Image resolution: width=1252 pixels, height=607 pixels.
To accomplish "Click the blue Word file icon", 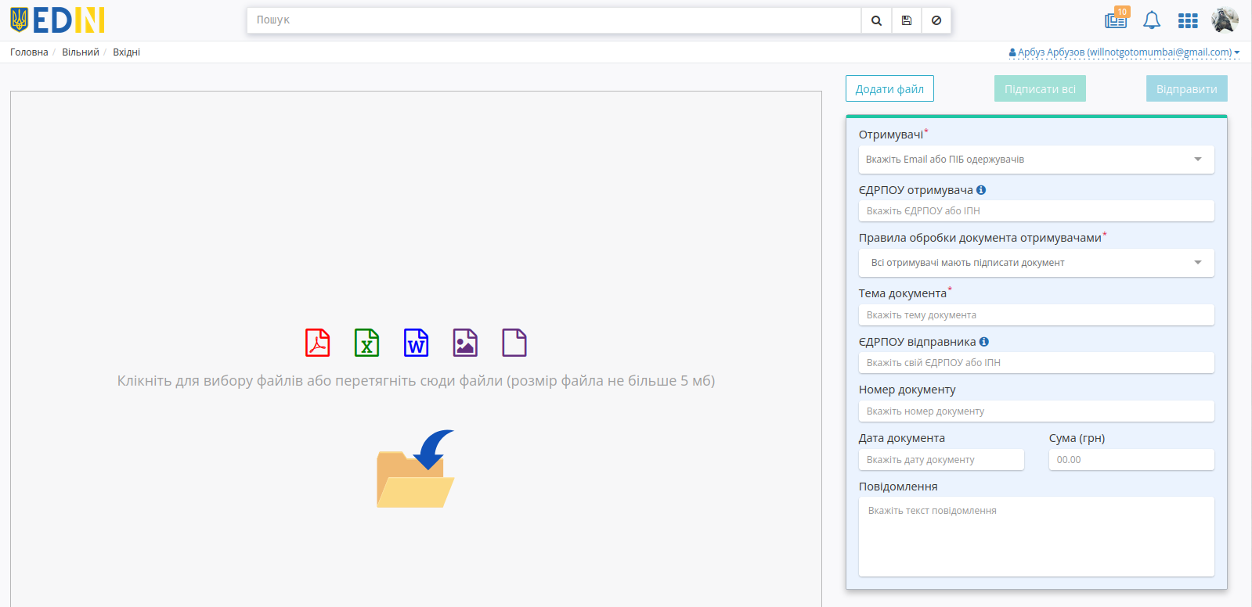I will coord(416,343).
